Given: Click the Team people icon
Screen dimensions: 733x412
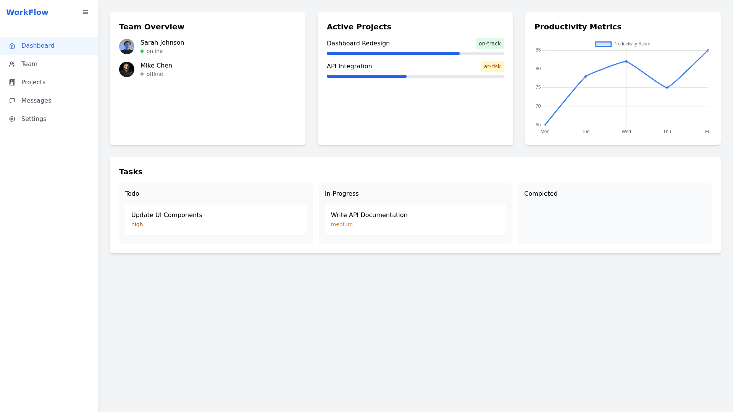Looking at the screenshot, I should tap(12, 64).
